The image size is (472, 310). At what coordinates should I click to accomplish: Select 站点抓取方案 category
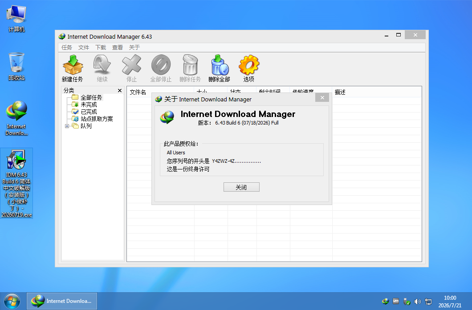[97, 119]
